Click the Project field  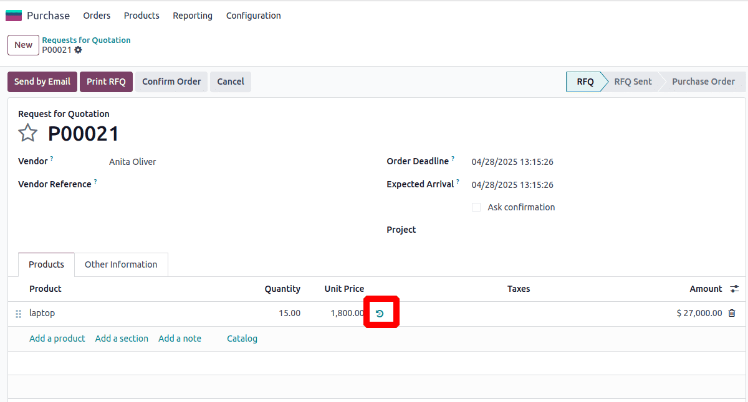click(603, 230)
